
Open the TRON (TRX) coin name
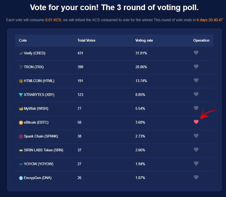pyautogui.click(x=34, y=67)
